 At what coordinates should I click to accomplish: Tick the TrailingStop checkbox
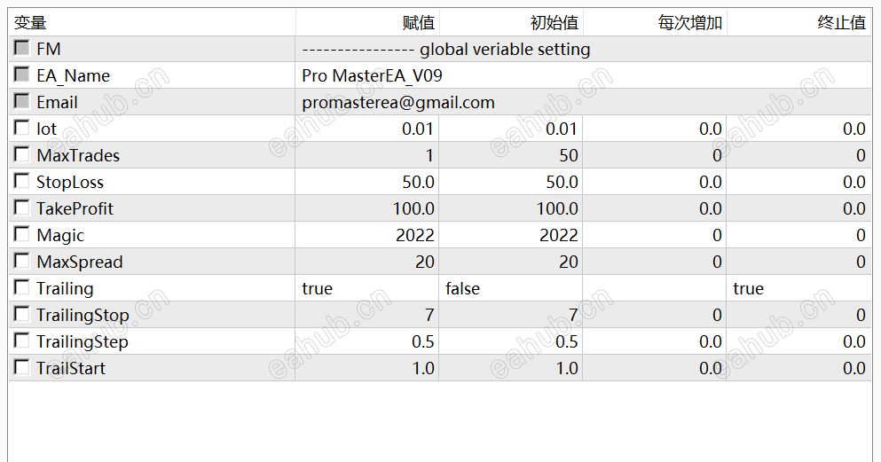pyautogui.click(x=21, y=314)
